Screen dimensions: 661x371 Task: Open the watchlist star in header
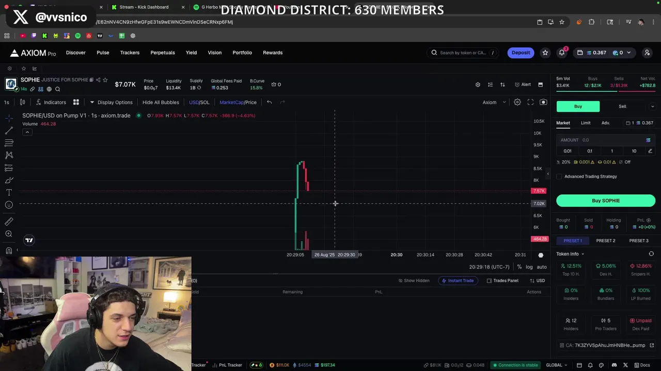tap(545, 53)
